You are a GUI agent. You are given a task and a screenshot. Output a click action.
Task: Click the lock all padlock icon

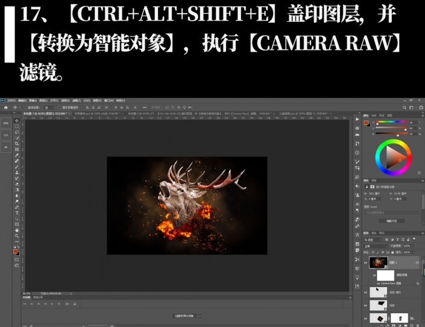coord(392,252)
